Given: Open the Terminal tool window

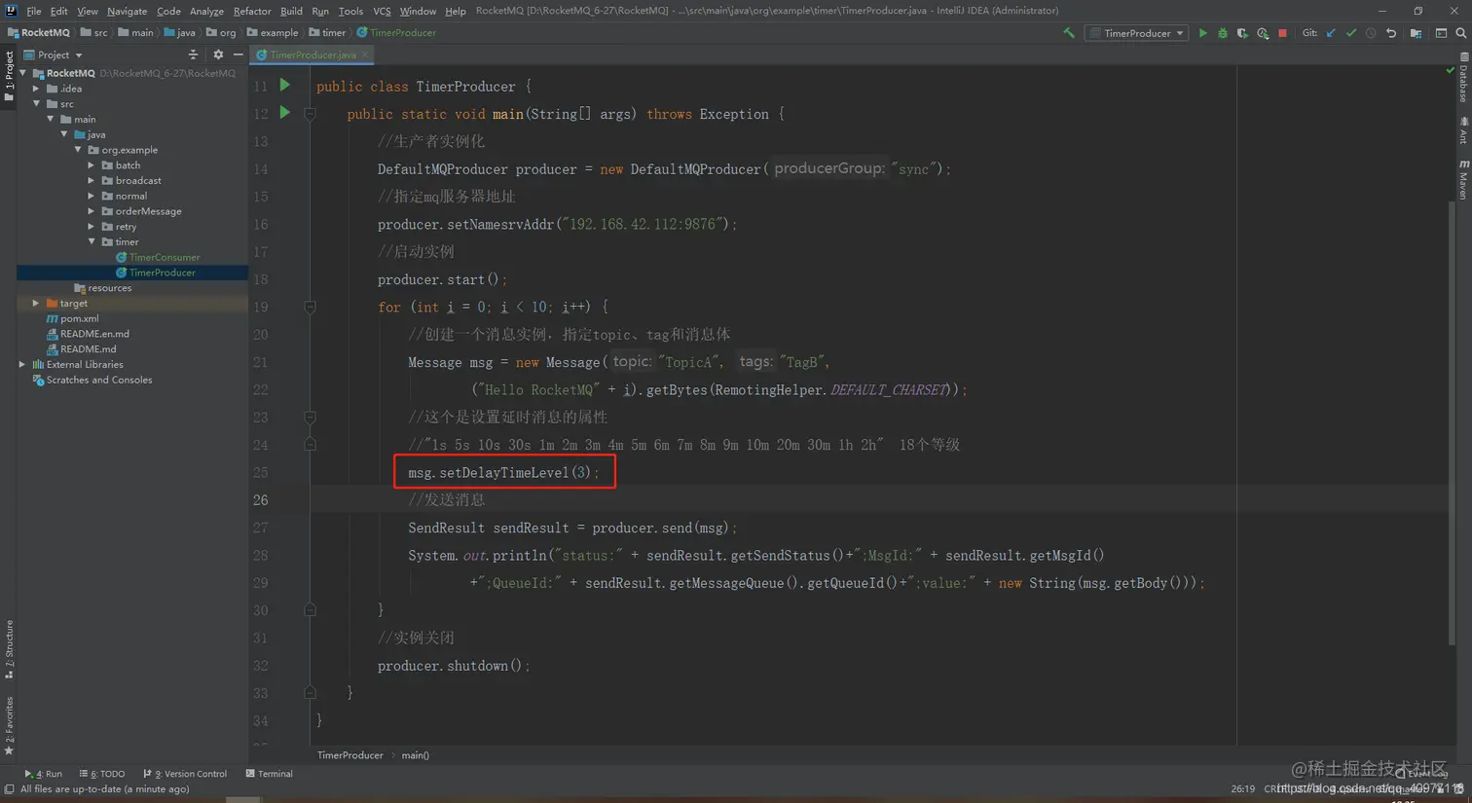Looking at the screenshot, I should [x=270, y=774].
